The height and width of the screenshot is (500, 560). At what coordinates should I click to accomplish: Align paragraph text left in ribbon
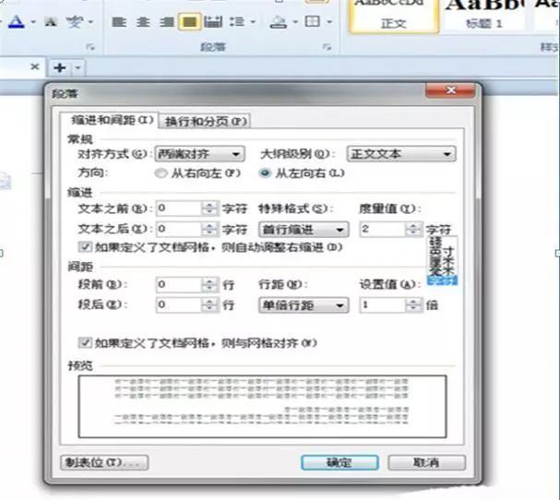[x=119, y=22]
